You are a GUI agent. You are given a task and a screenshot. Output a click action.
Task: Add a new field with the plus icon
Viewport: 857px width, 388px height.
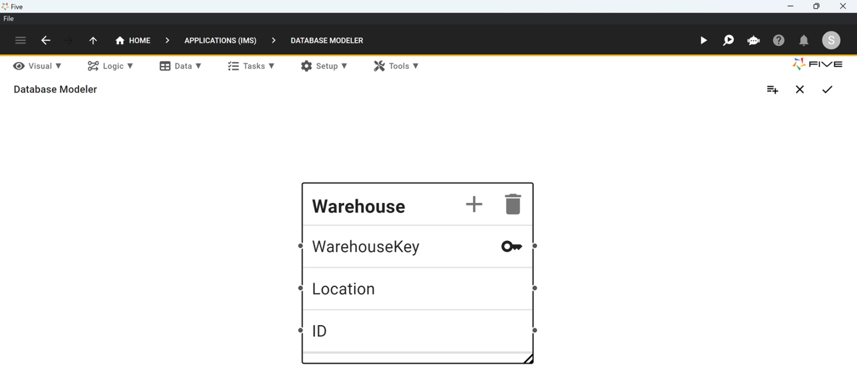tap(474, 204)
